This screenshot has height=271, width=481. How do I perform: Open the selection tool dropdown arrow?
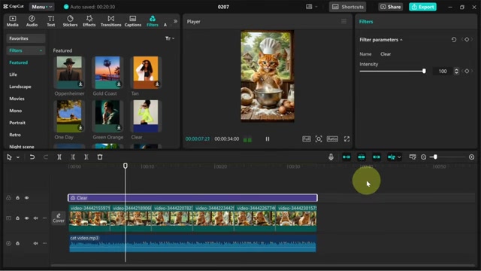coord(18,157)
